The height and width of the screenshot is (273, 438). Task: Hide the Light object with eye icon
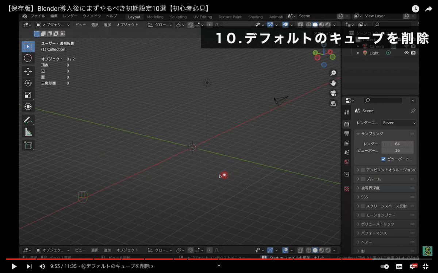click(406, 53)
